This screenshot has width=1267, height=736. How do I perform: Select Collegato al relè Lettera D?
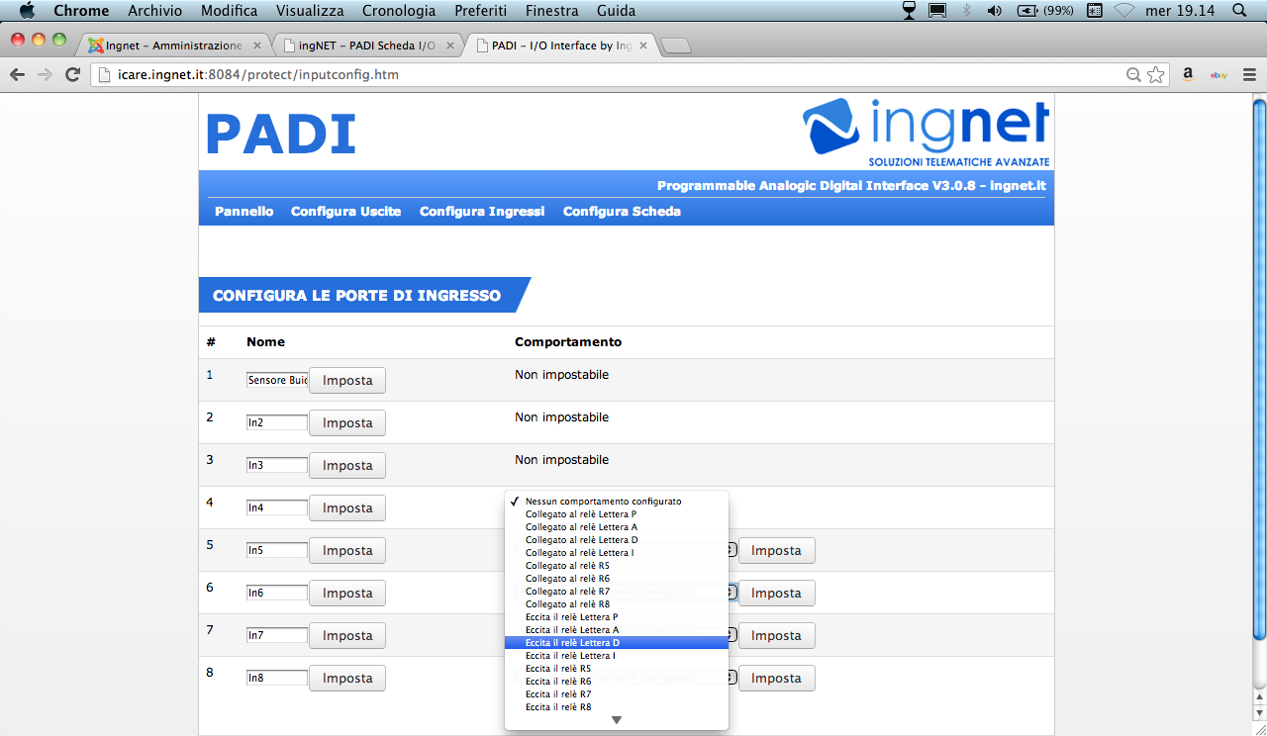click(x=617, y=540)
